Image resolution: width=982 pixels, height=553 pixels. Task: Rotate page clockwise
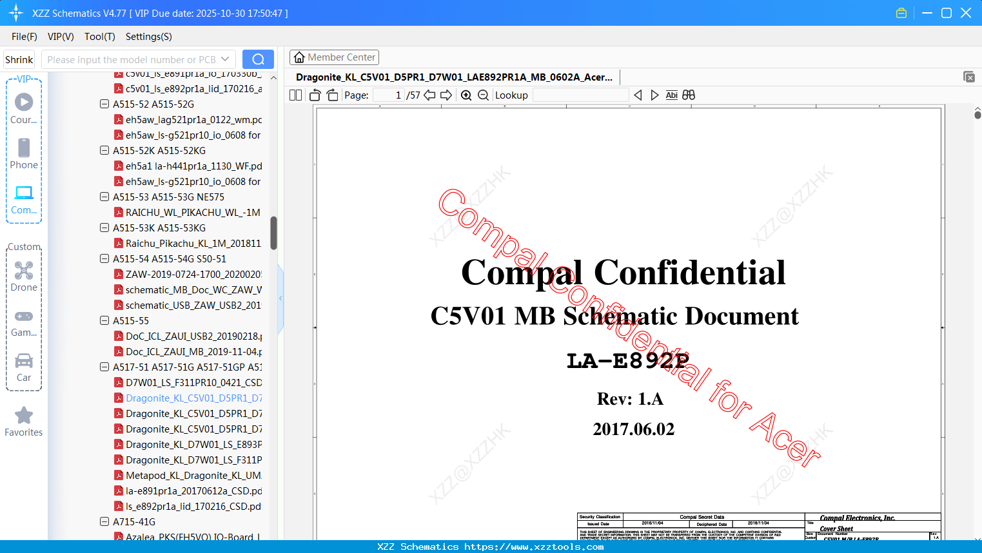[x=332, y=95]
